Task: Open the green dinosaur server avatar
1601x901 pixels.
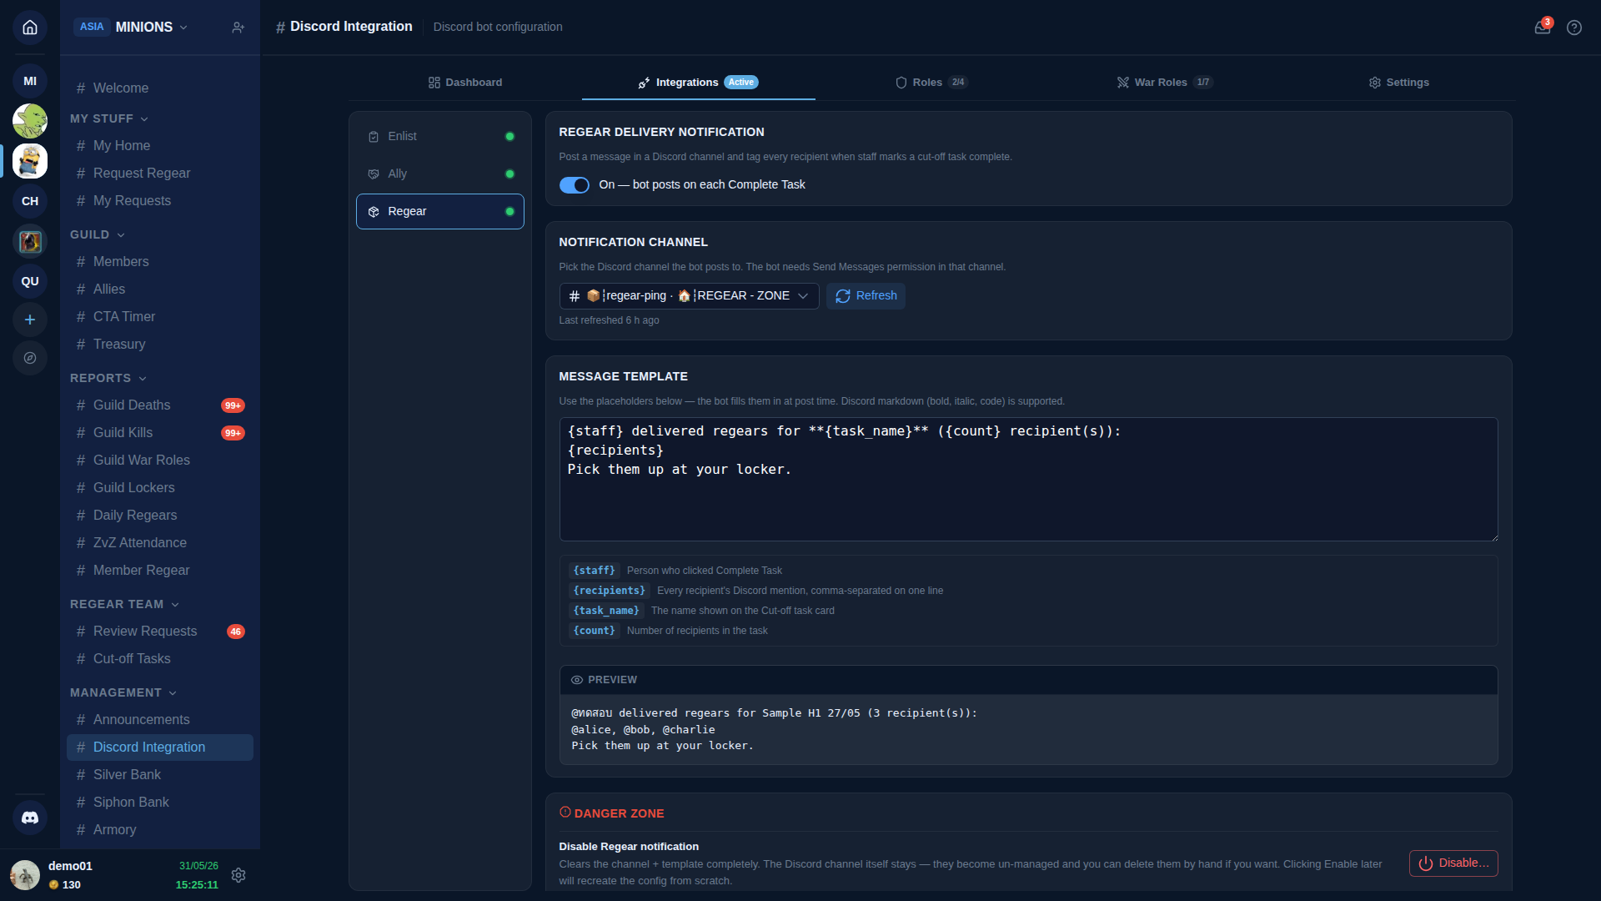Action: (30, 121)
